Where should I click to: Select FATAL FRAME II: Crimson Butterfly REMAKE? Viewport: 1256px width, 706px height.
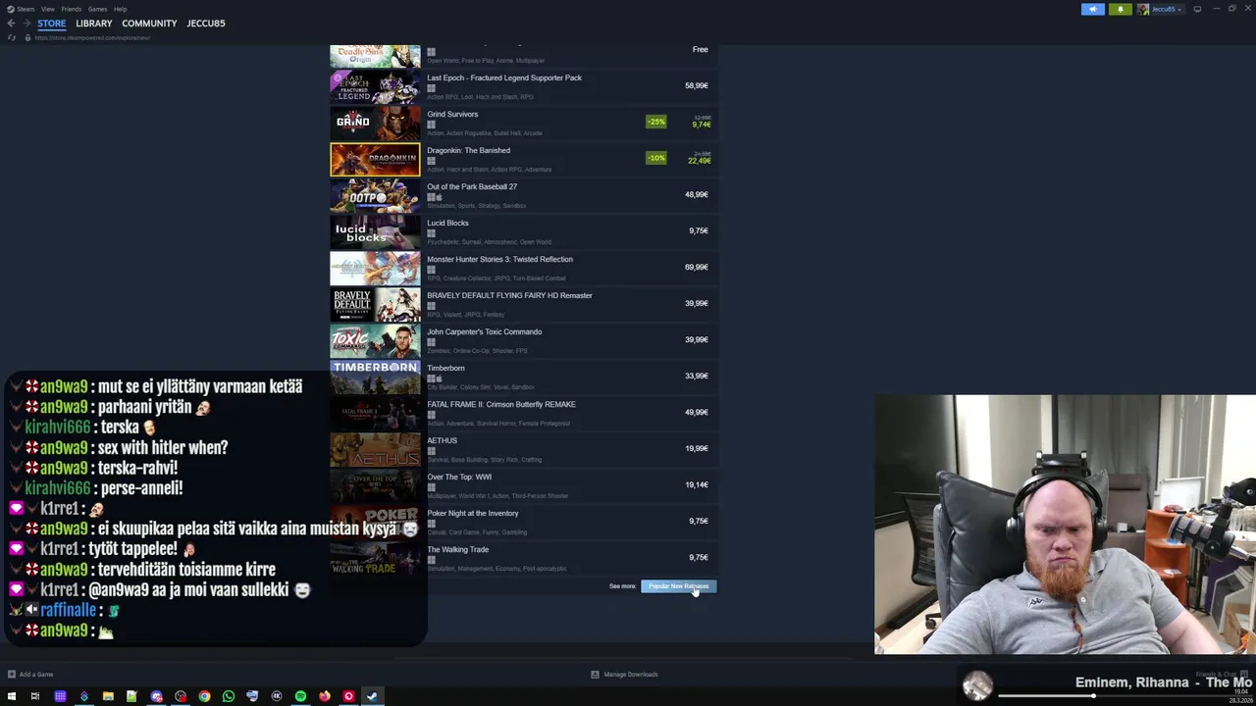501,404
